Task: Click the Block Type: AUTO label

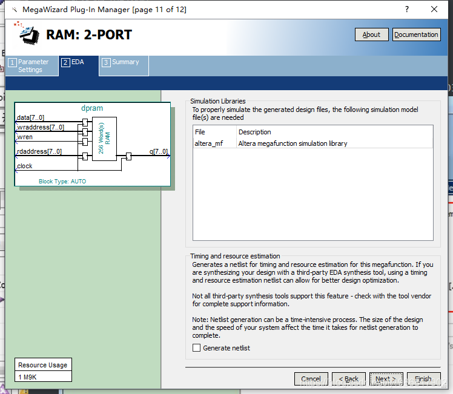Action: (x=62, y=182)
